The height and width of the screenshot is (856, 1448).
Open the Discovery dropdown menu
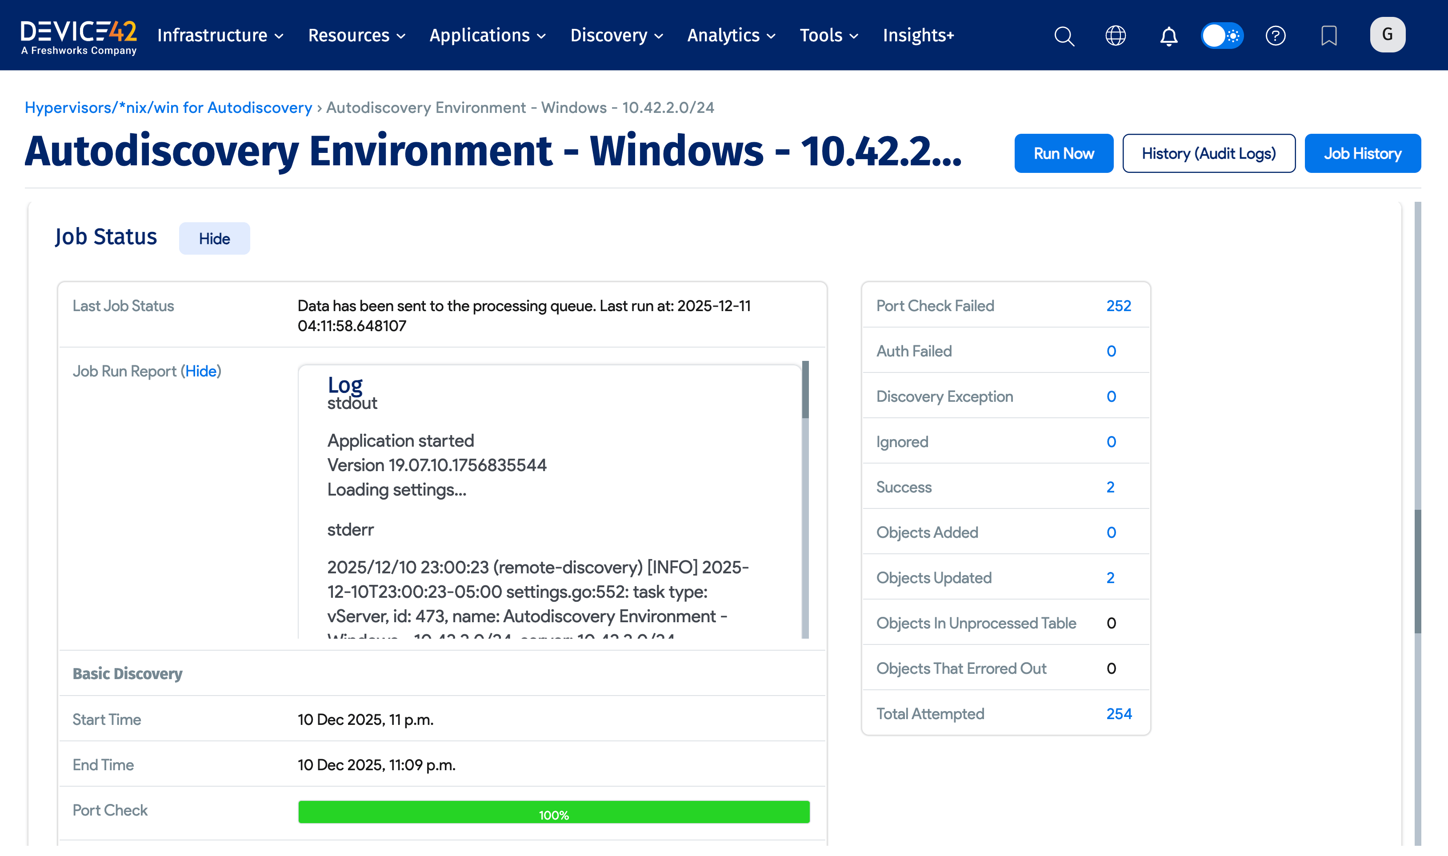[x=616, y=36]
